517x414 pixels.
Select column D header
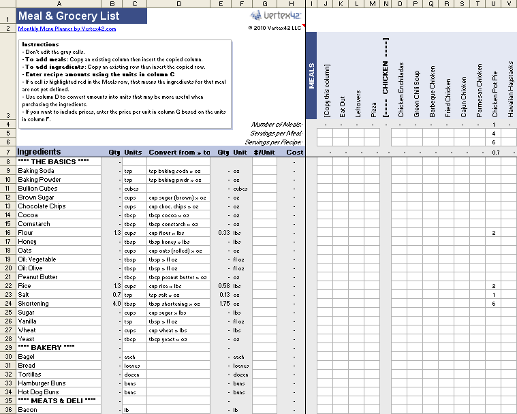[x=178, y=4]
